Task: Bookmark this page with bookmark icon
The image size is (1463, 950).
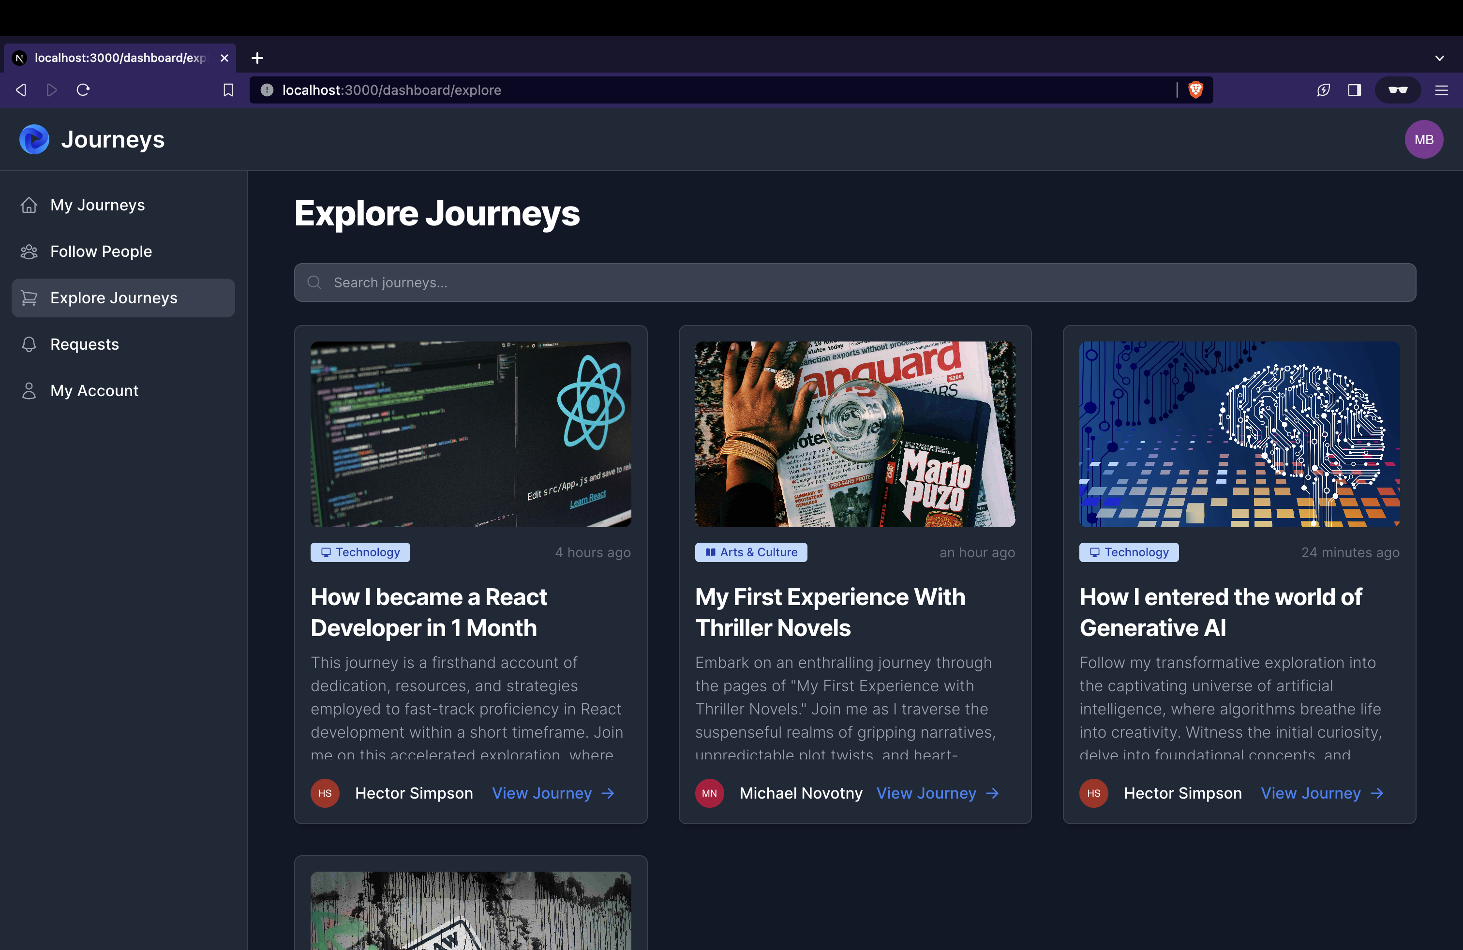Action: click(x=228, y=90)
